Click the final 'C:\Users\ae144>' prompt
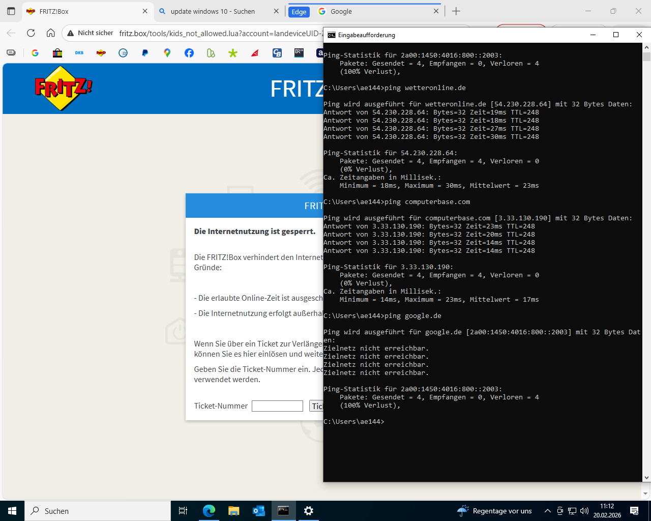 354,422
